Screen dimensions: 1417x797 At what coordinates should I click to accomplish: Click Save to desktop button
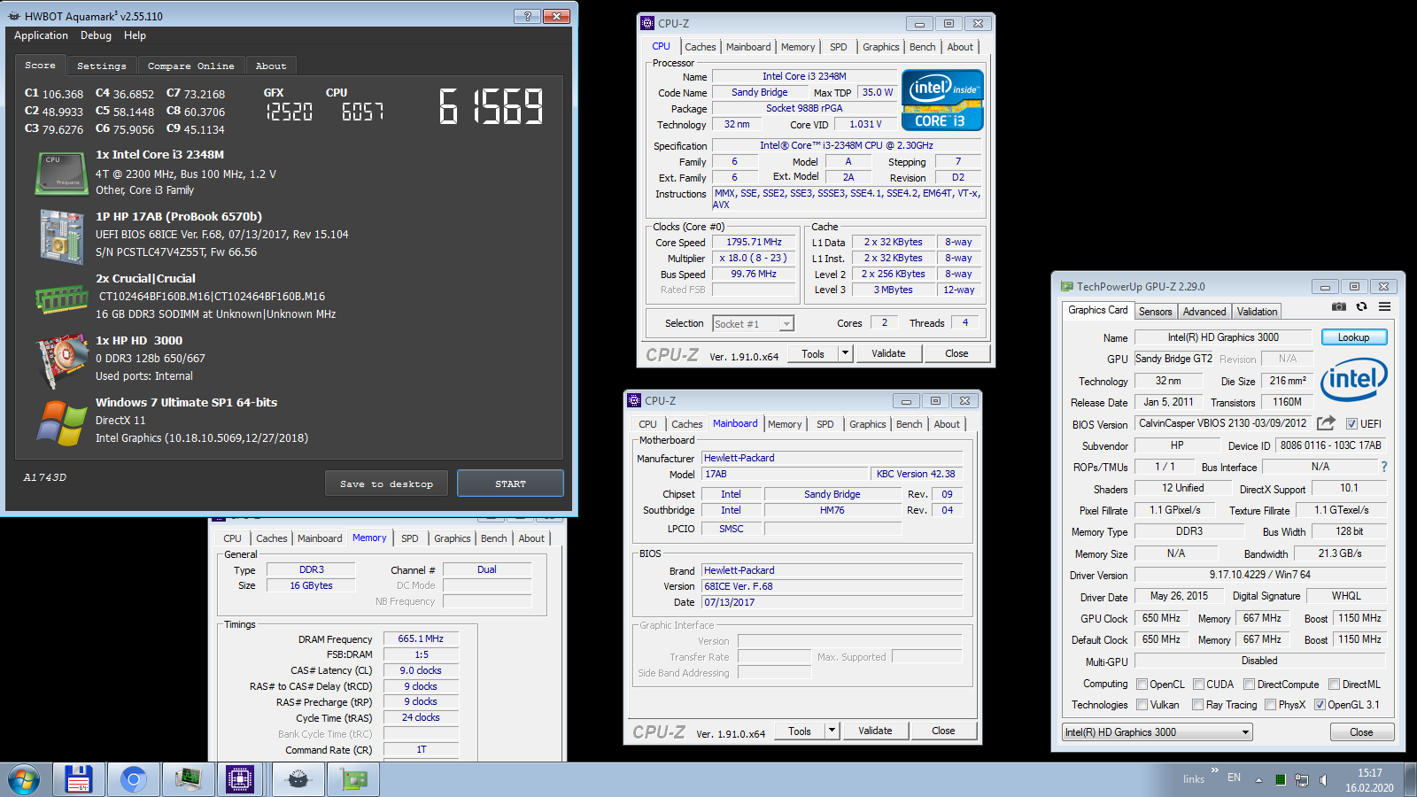click(386, 484)
